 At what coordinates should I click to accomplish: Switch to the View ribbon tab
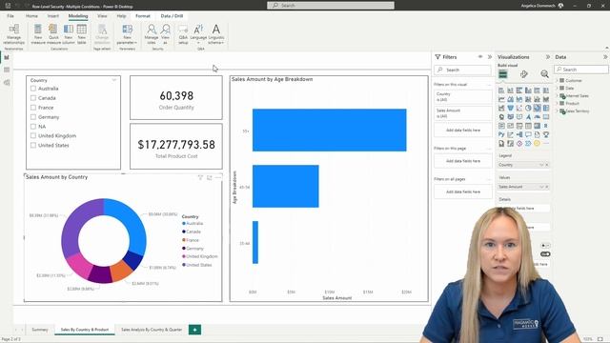[102, 16]
